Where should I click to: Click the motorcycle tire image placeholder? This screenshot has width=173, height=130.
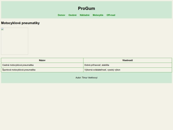tap(14, 41)
